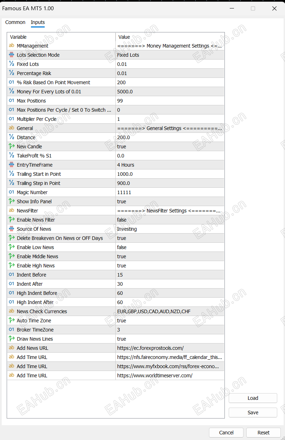Click the enum icon beside EntryTimeFrame
This screenshot has width=285, height=440.
point(12,165)
